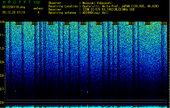The image size is (170, 108).
Task: Click the date stamp 05.12.20 01:10
Action: pyautogui.click(x=14, y=12)
